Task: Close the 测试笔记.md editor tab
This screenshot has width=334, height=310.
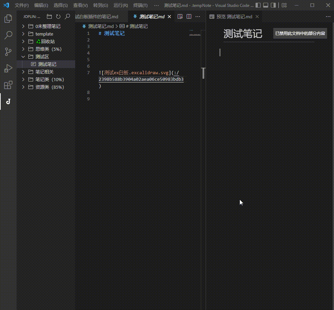Action: (169, 17)
